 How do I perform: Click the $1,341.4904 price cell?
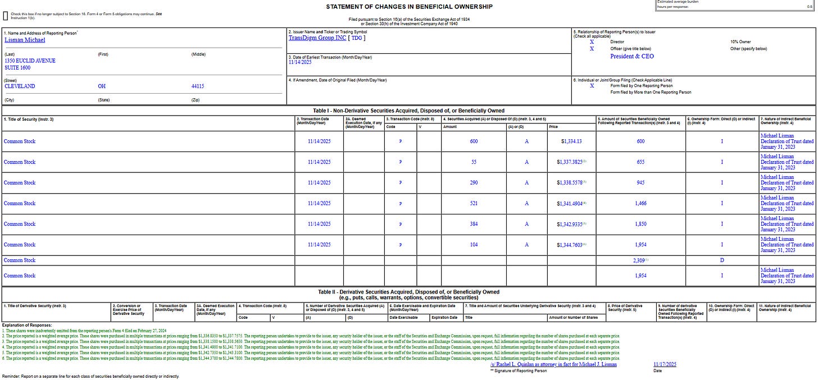571,203
